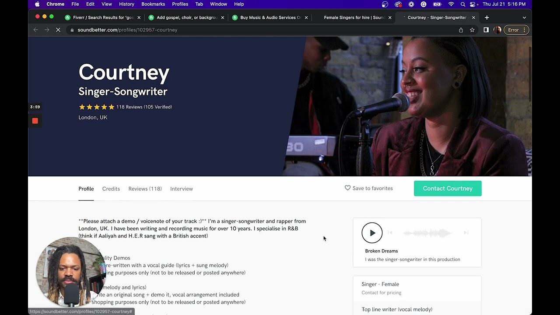Screen dimensions: 560x315
Task: Open the Help menu
Action: 239,4
